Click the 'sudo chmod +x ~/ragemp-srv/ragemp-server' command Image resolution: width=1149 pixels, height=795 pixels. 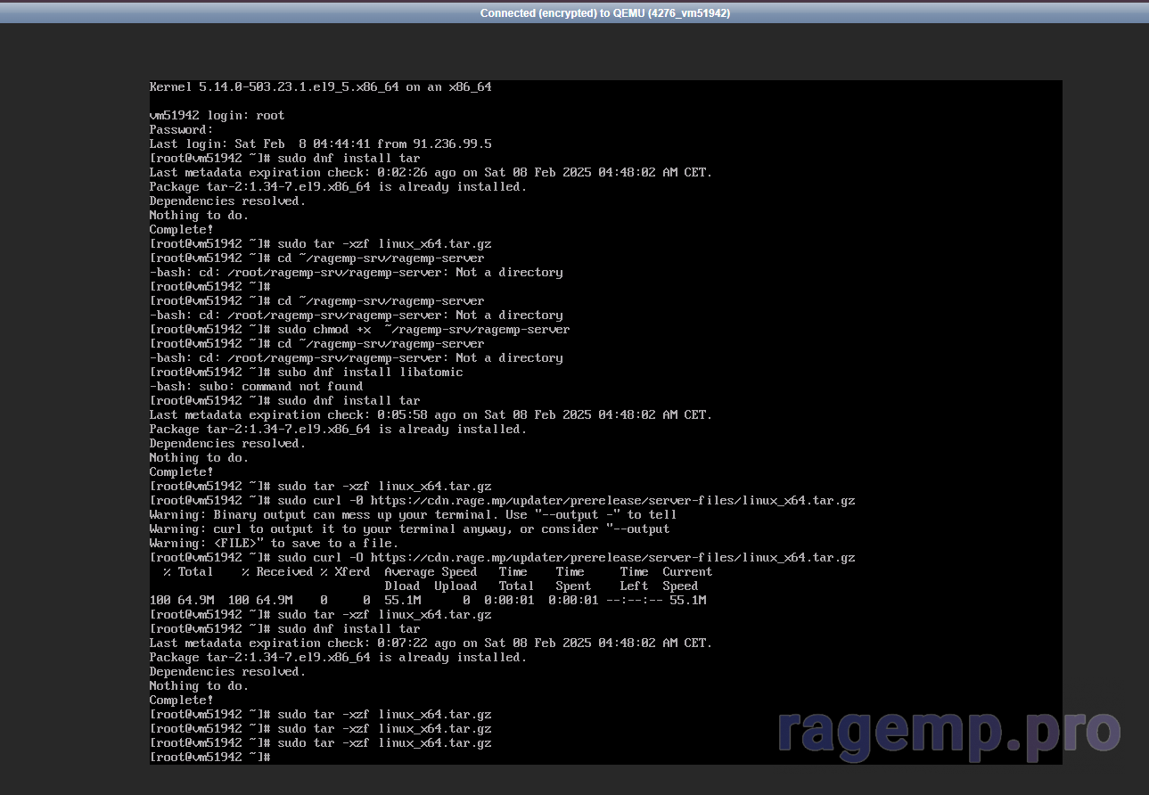tap(423, 329)
